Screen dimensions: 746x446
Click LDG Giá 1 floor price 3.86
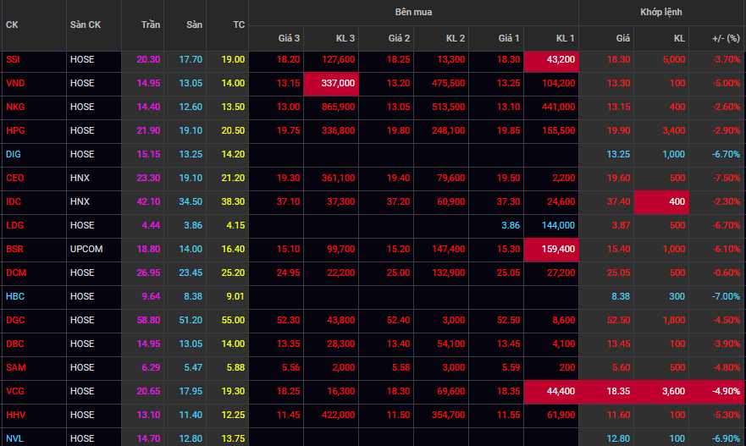(x=511, y=225)
